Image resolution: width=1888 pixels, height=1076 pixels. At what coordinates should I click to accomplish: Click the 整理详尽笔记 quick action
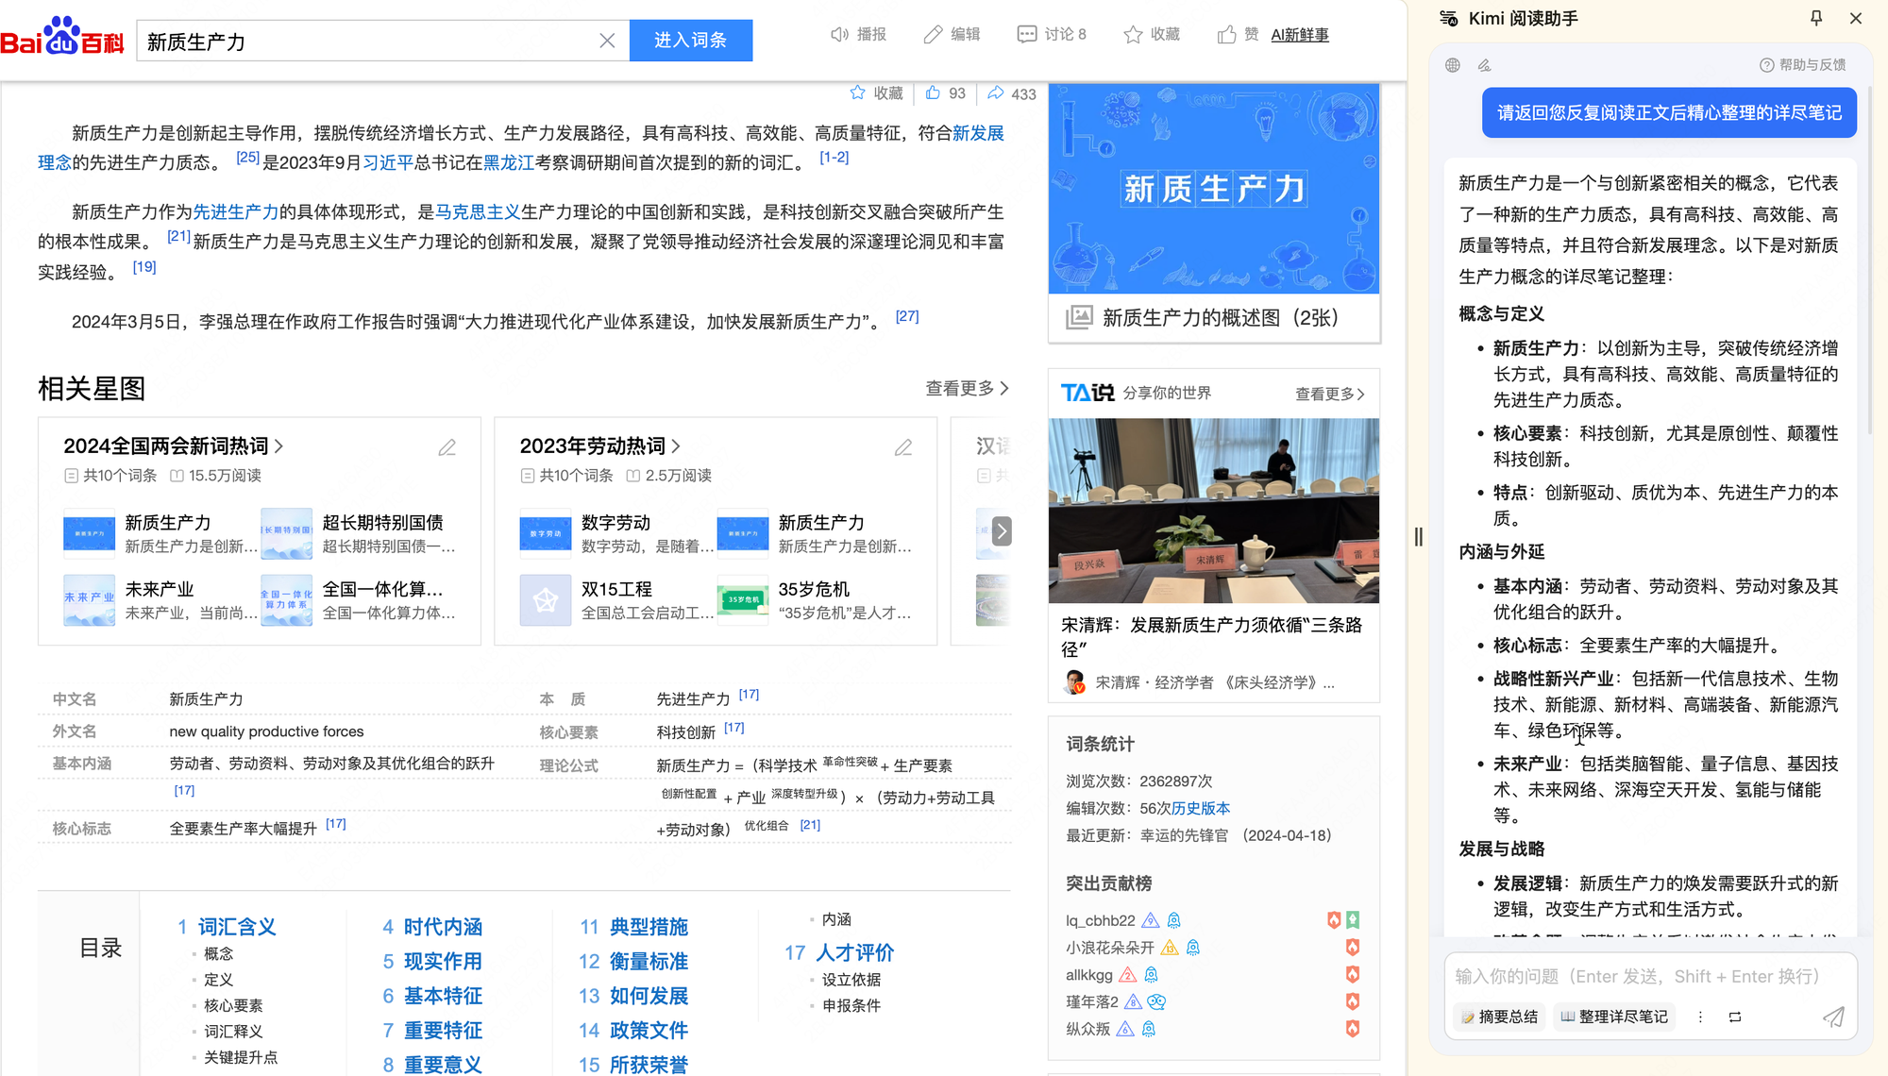pyautogui.click(x=1614, y=1017)
